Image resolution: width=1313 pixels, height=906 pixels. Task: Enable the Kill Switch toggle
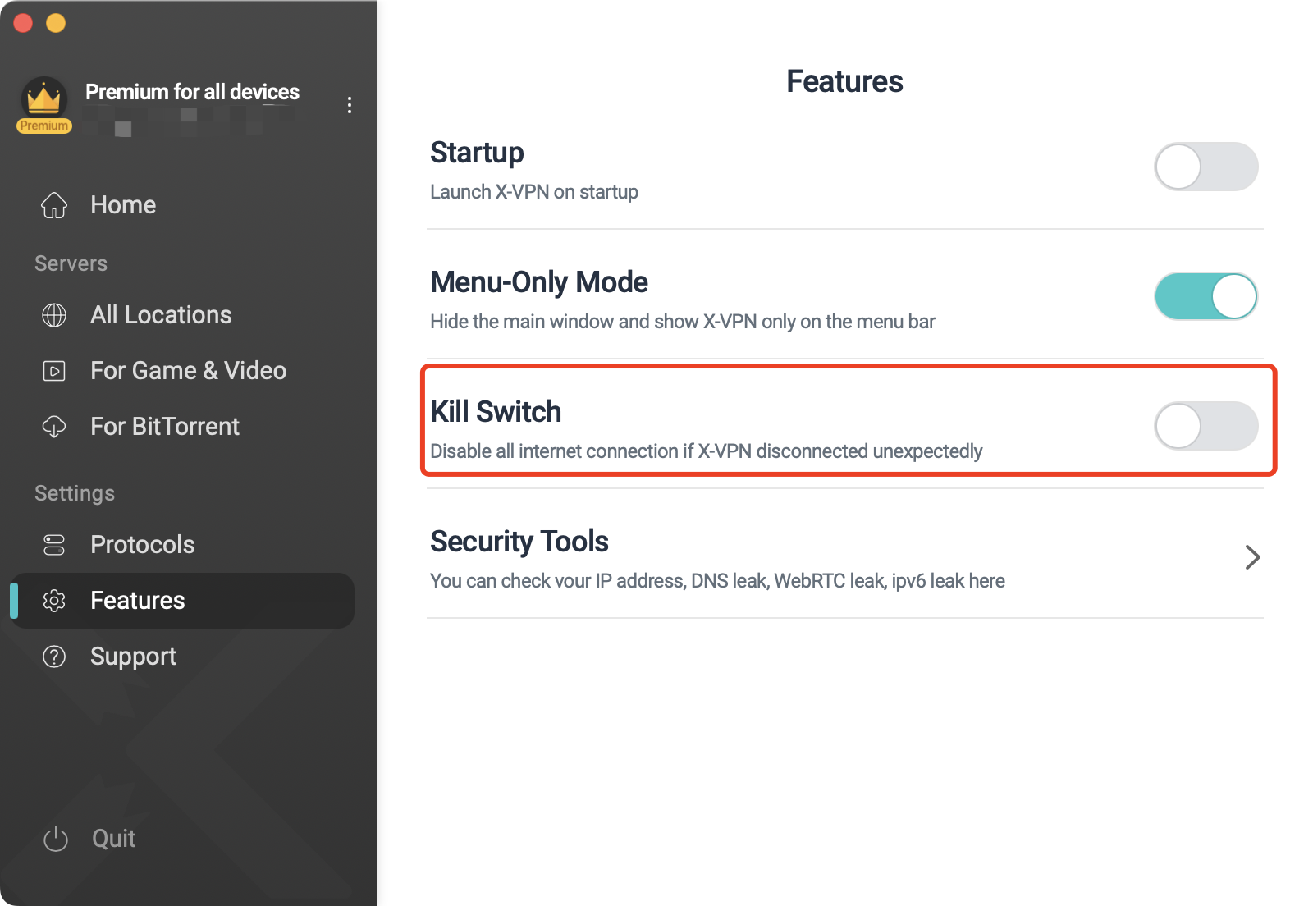click(1205, 426)
